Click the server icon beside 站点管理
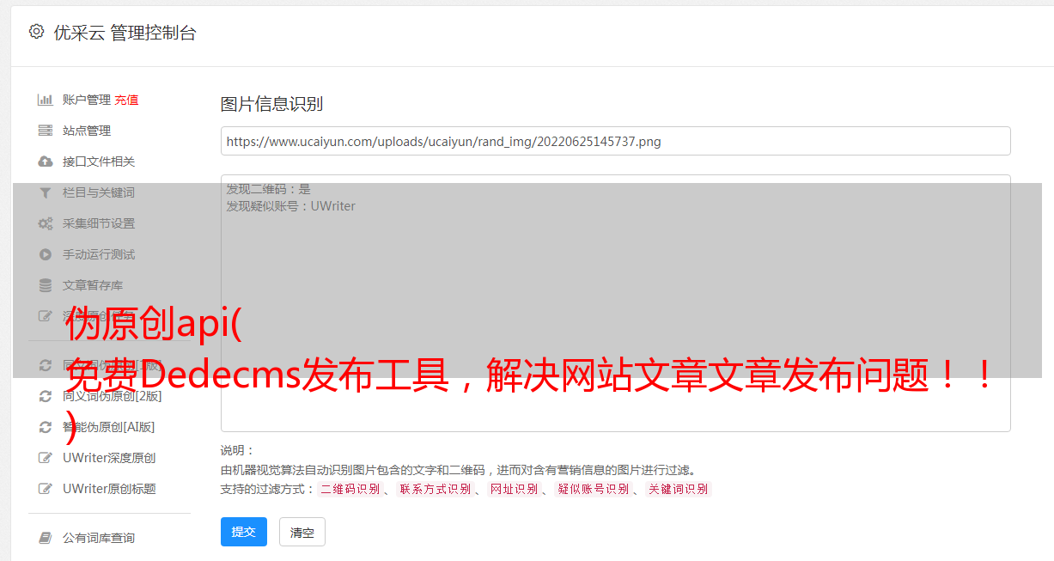The height and width of the screenshot is (561, 1054). click(x=46, y=131)
